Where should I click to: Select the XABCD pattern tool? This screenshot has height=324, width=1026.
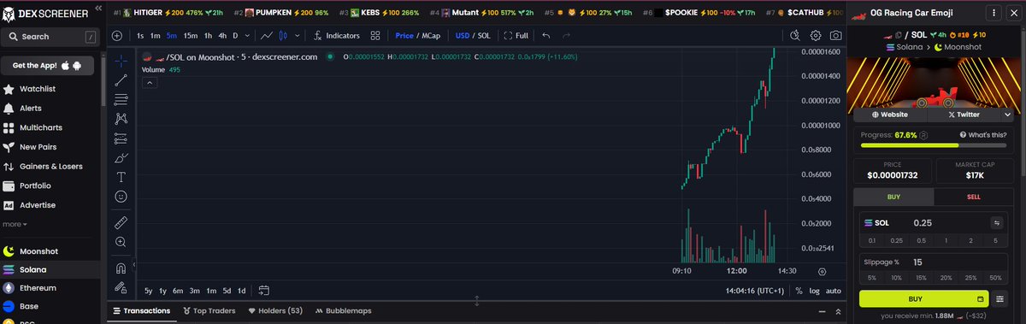tap(121, 119)
